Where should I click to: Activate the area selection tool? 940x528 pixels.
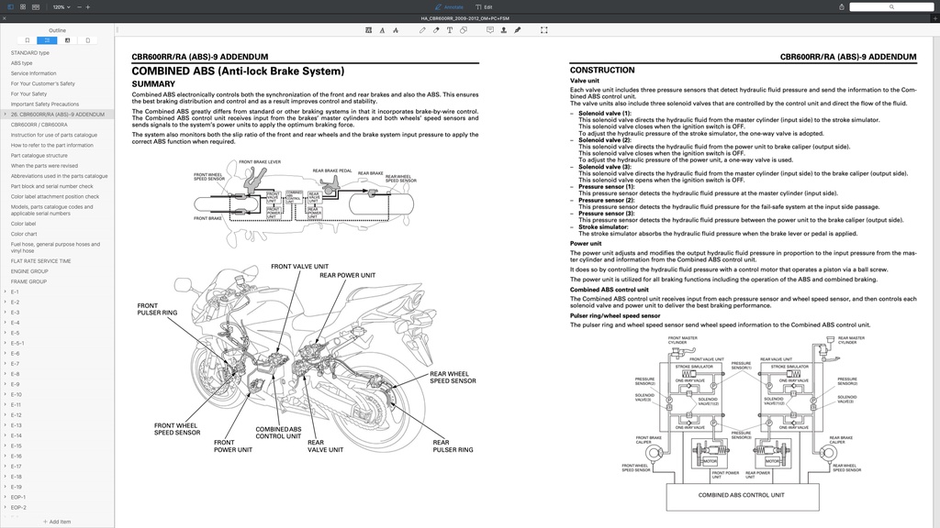click(x=543, y=30)
